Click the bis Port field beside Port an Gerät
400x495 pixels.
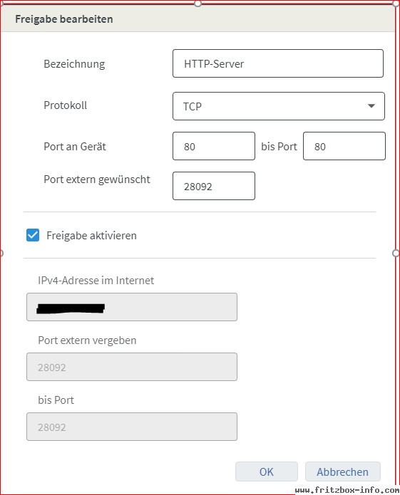point(344,146)
